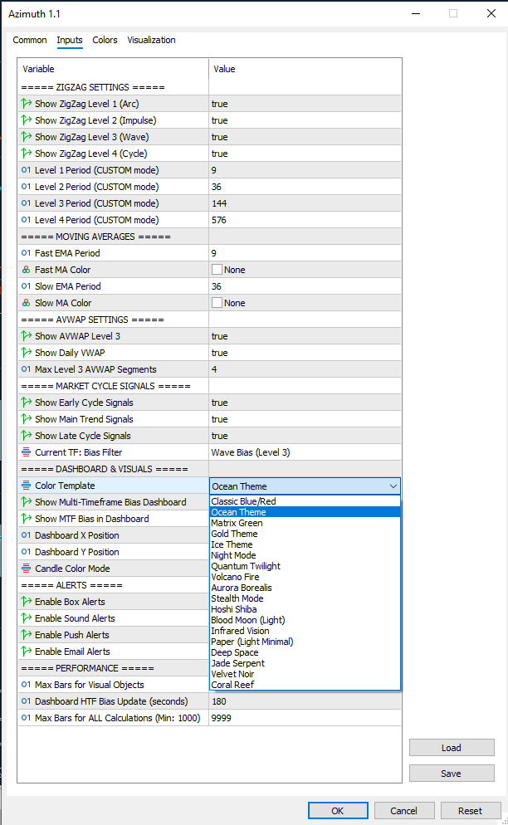Image resolution: width=508 pixels, height=825 pixels.
Task: Click the boolean icon beside Show ZigZag Level 3 (Wave)
Action: point(27,137)
